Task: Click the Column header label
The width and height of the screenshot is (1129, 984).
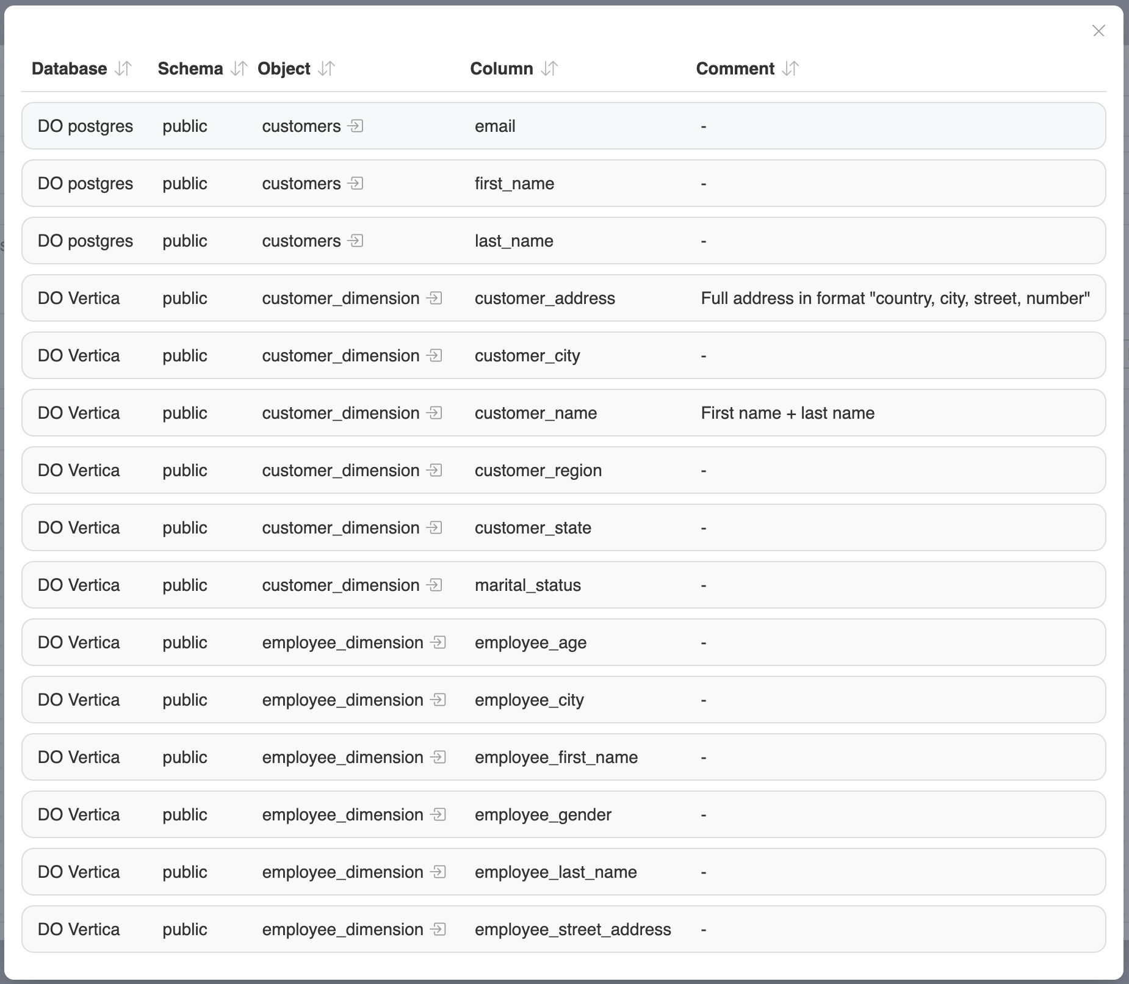Action: coord(502,68)
